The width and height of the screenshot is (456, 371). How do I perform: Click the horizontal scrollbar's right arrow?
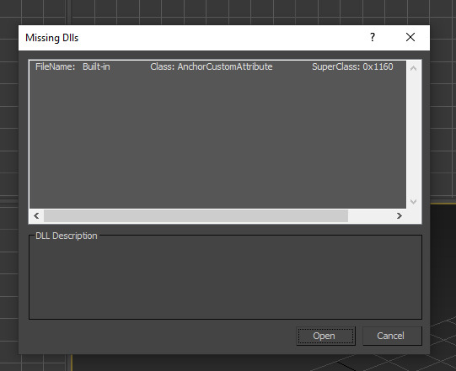click(x=399, y=215)
